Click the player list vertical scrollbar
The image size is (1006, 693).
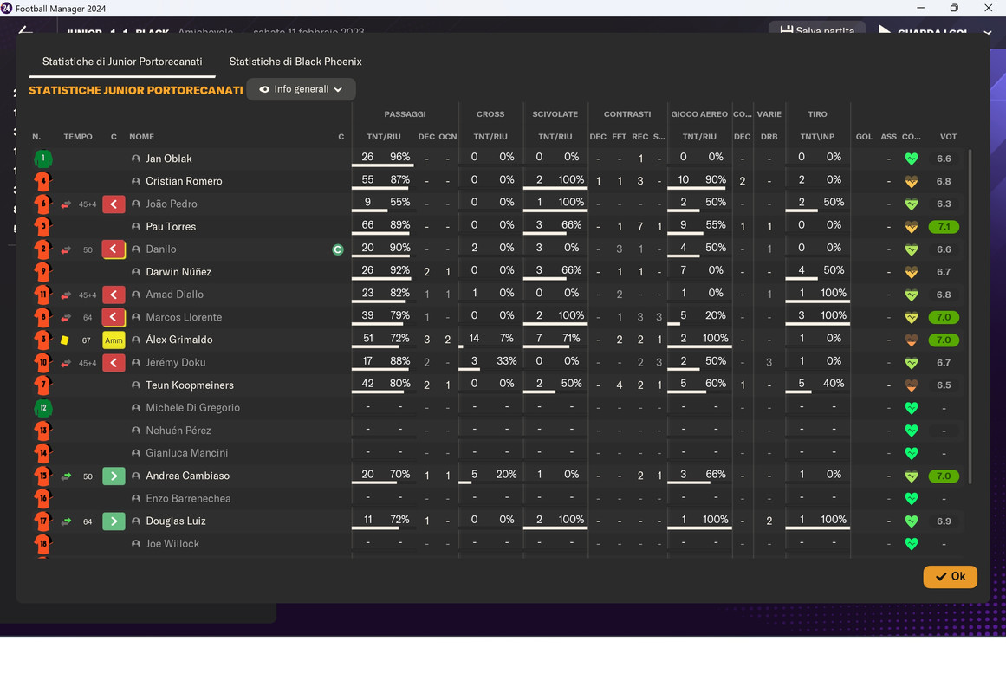click(970, 317)
